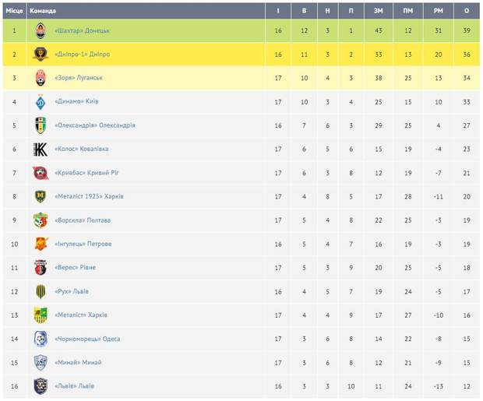Click the Rukh Lviv club logo
The image size is (483, 401).
click(41, 291)
